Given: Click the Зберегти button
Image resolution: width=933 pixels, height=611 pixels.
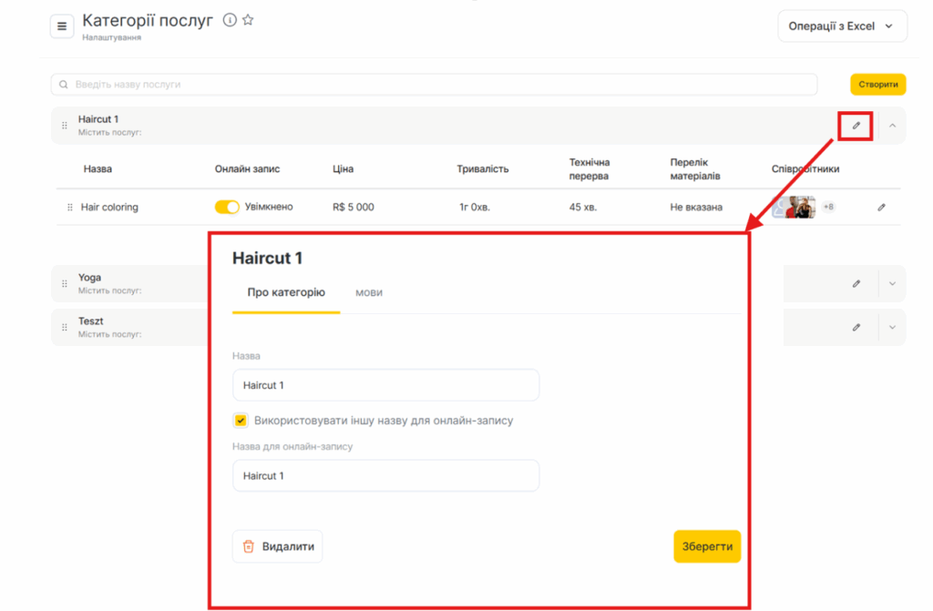Looking at the screenshot, I should [x=707, y=546].
